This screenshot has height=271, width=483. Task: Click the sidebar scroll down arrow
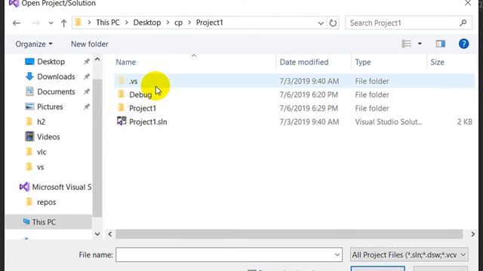coord(97,234)
